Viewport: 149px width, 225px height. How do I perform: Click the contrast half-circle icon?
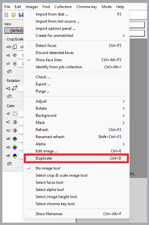15,122
